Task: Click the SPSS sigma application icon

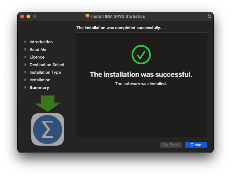Action: pyautogui.click(x=48, y=129)
